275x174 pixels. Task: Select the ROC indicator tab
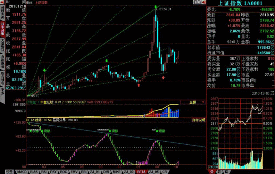63,172
